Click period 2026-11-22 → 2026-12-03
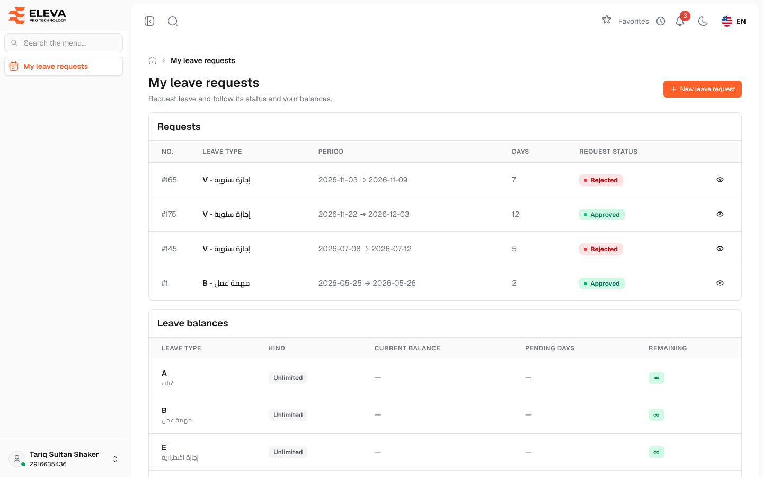The width and height of the screenshot is (763, 477). (x=364, y=214)
